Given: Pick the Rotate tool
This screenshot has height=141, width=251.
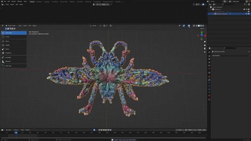Looking at the screenshot, I should coord(14,45).
